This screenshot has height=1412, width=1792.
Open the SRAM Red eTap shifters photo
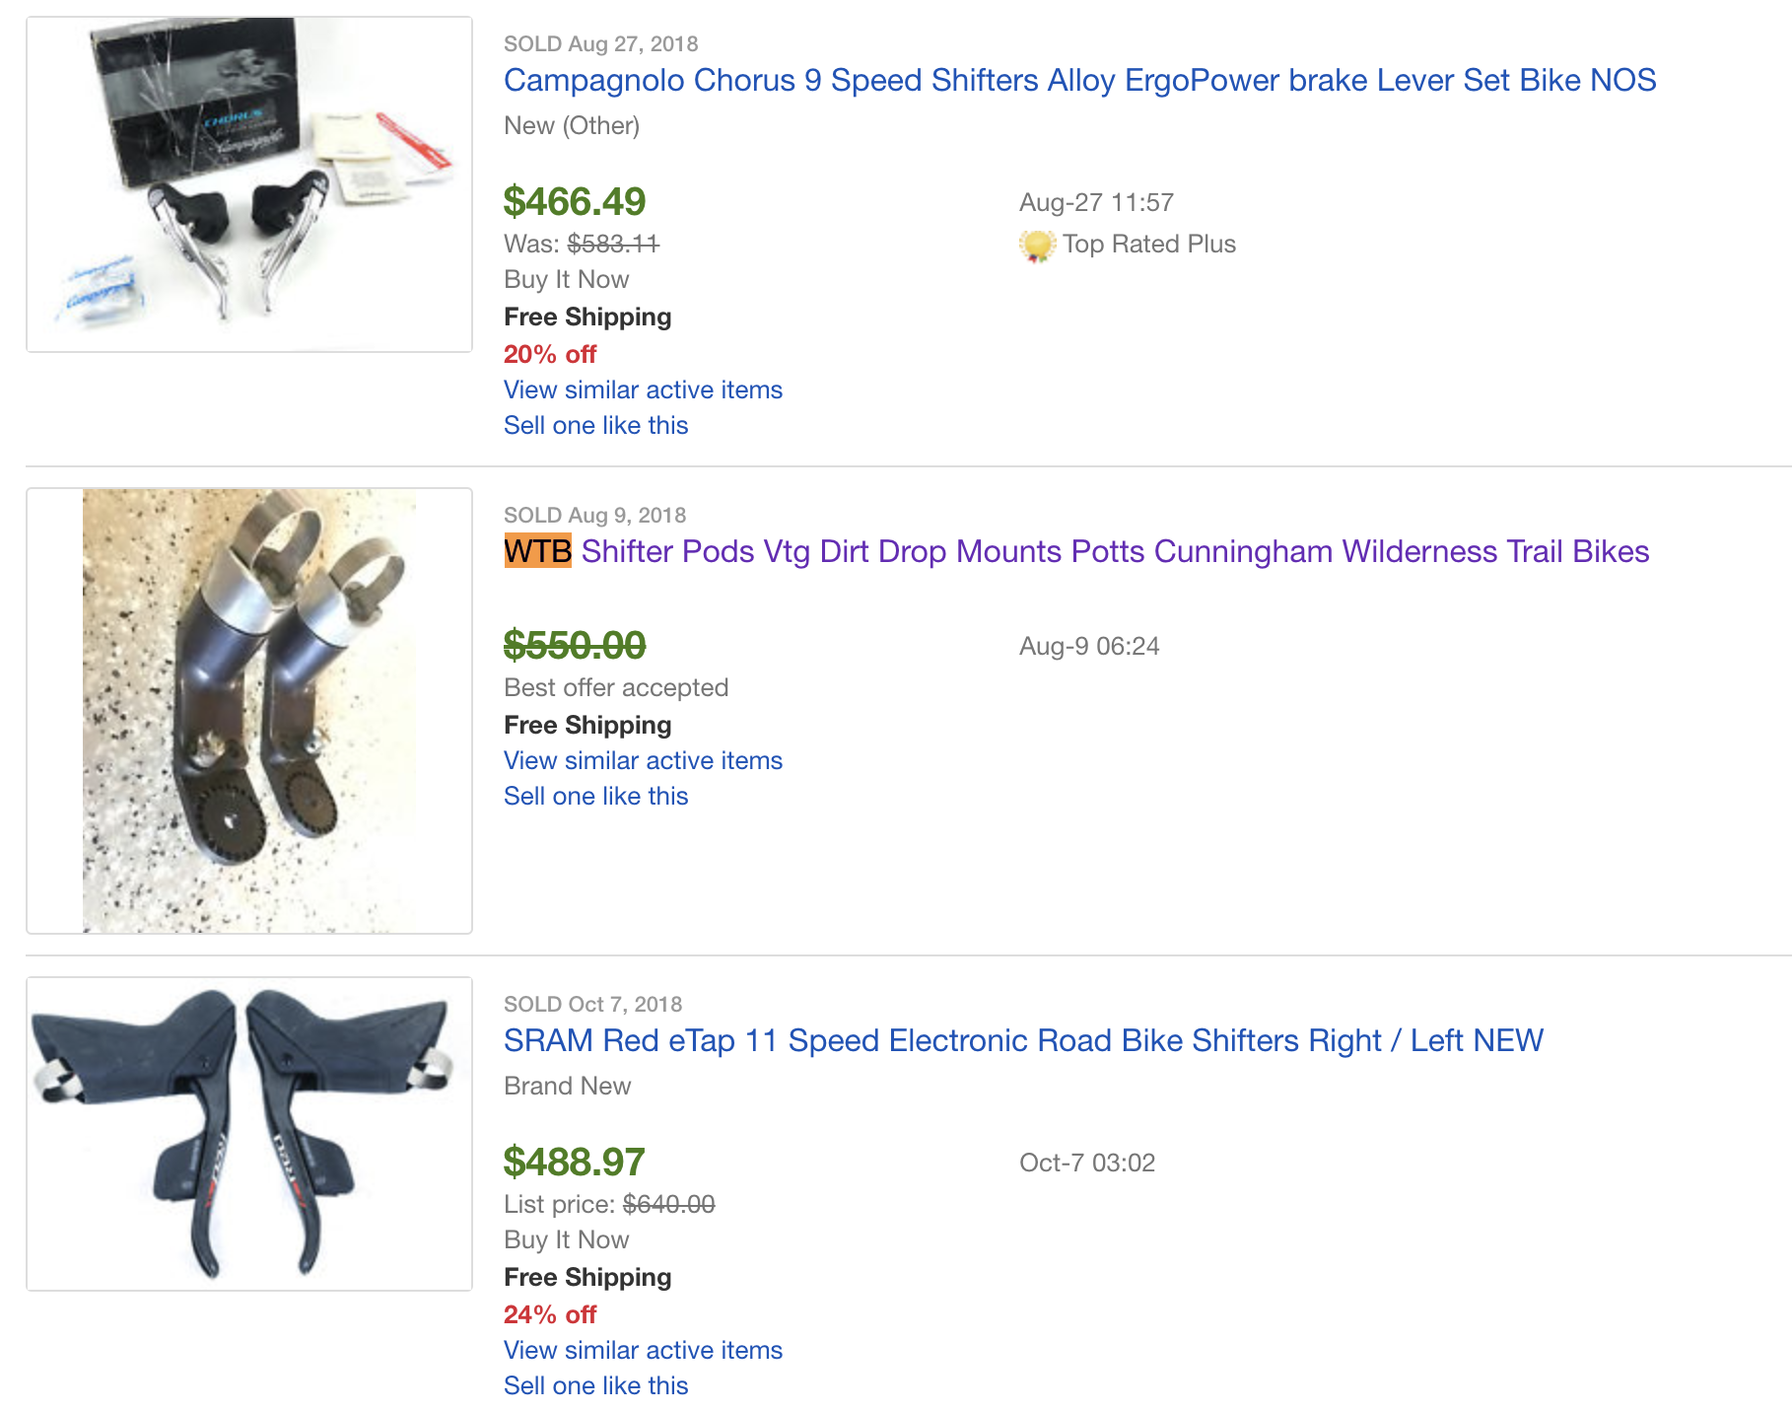(249, 1133)
